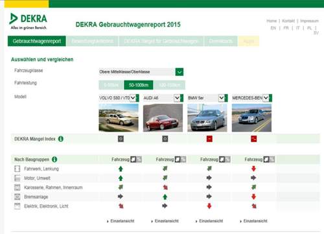Image resolution: width=324 pixels, height=234 pixels.
Task: Click Volvo's red diagonal arrow in Elektrik row
Action: tap(121, 206)
